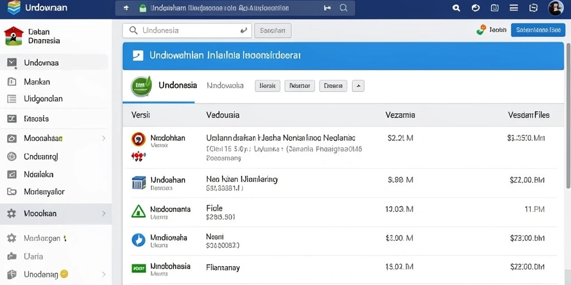Click into the Undonesia search field
Screen dimensions: 571x285
pyautogui.click(x=187, y=31)
